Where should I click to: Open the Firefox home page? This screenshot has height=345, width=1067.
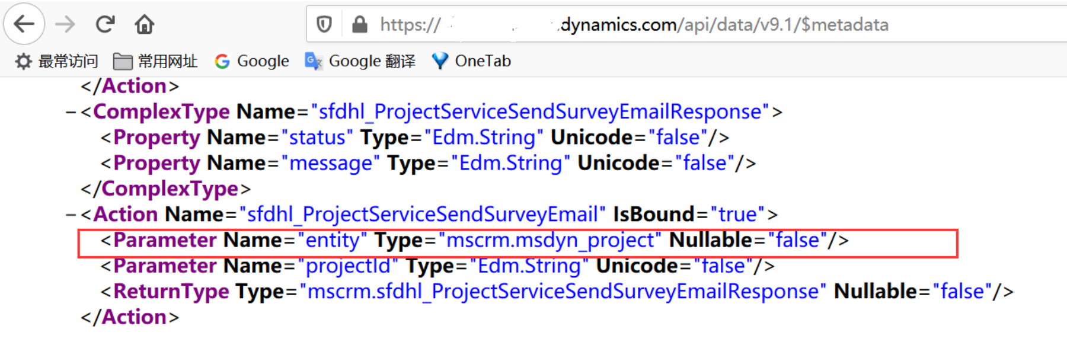pos(143,24)
